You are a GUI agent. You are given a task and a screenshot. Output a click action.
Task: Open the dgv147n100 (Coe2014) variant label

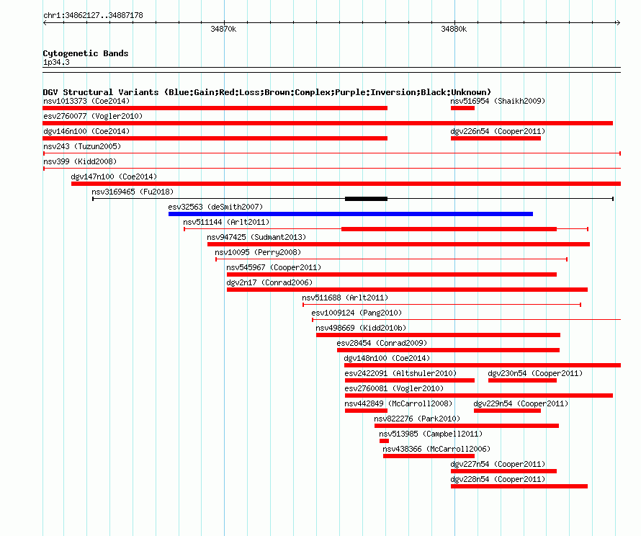(114, 177)
